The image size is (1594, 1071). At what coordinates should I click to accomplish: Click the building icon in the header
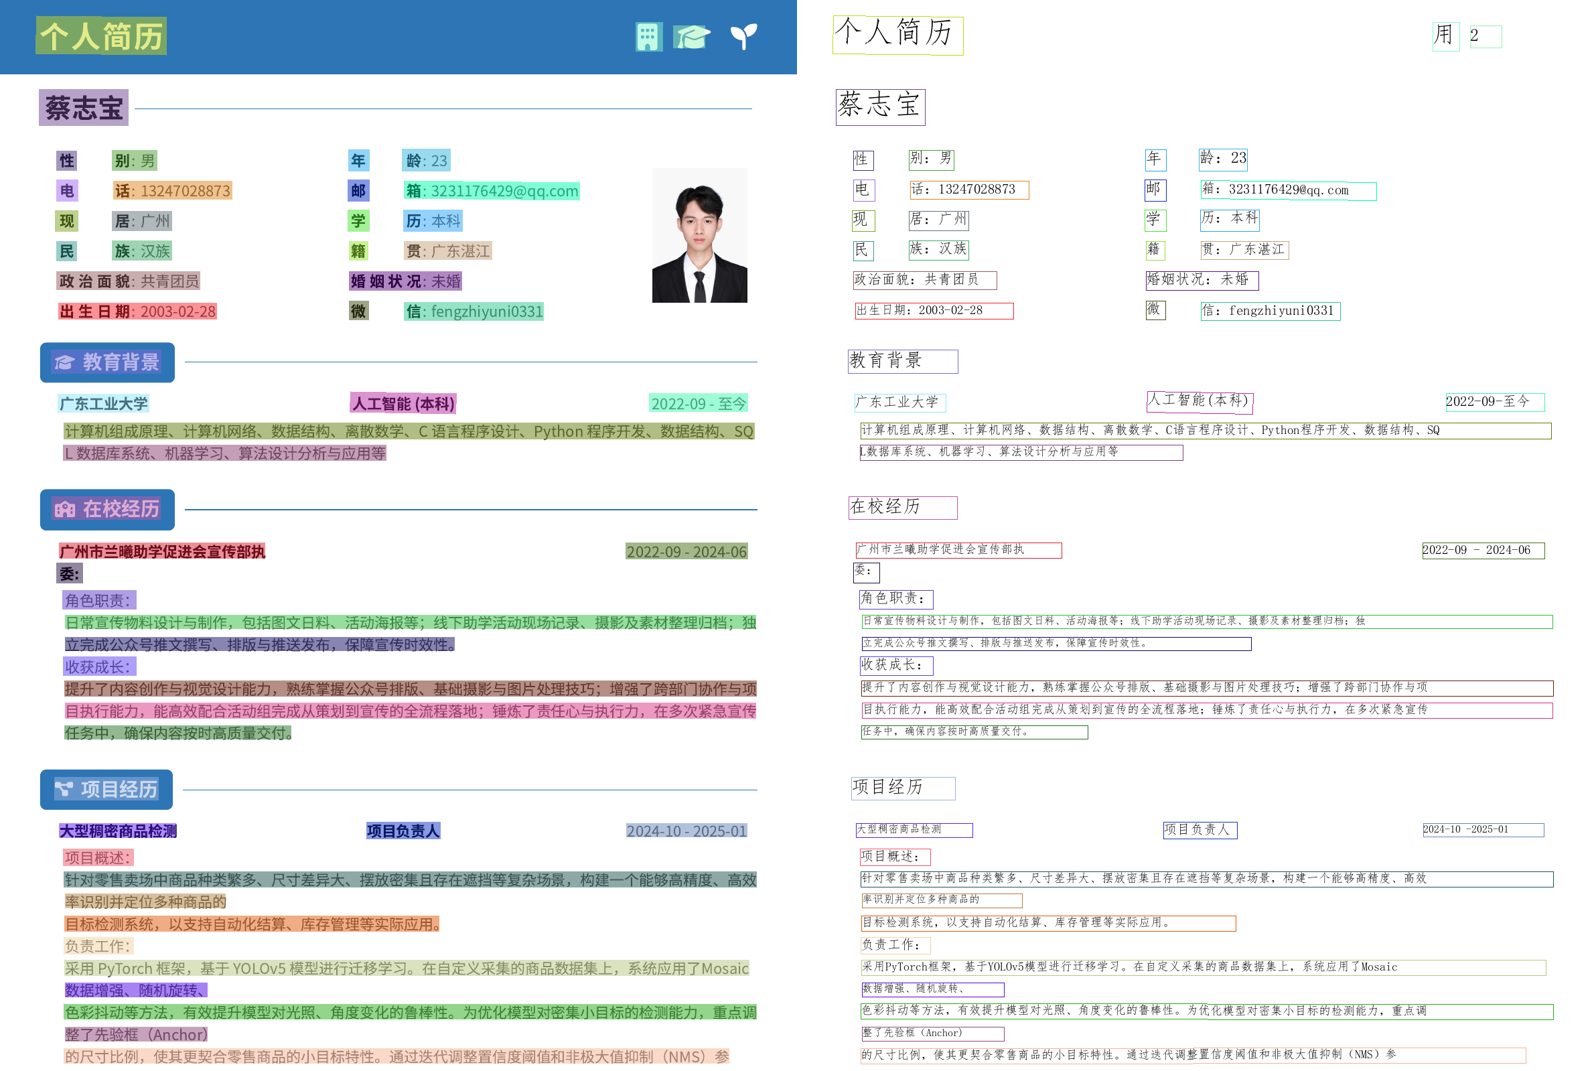pyautogui.click(x=648, y=37)
